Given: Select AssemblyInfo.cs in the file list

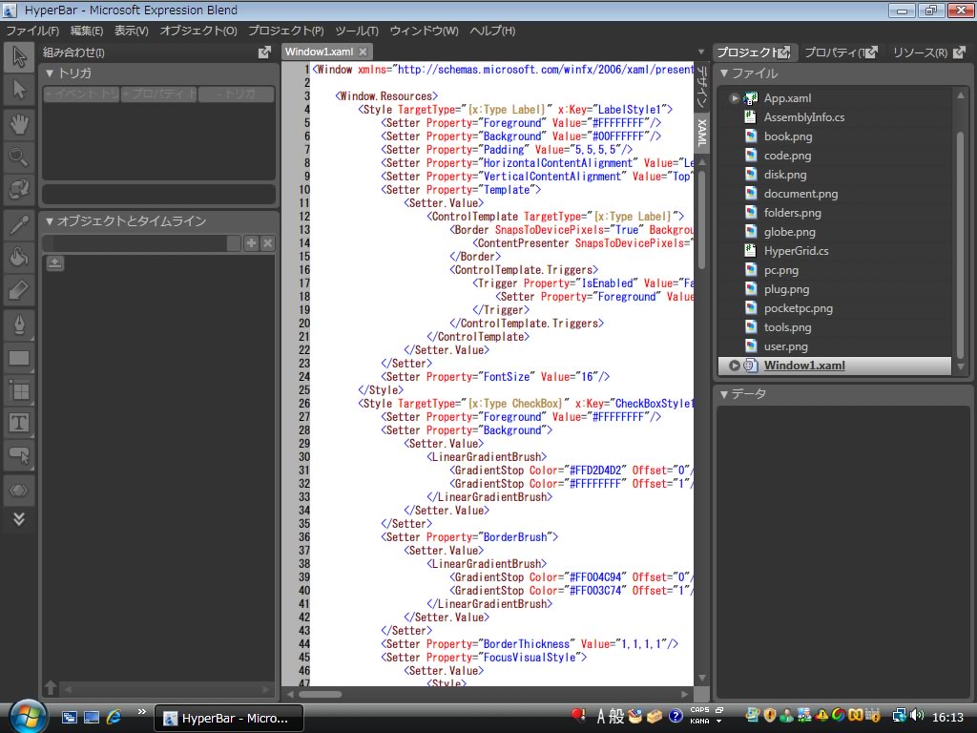Looking at the screenshot, I should [804, 117].
